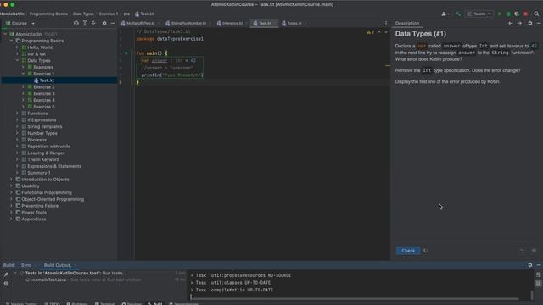This screenshot has width=543, height=305.
Task: Click Programming Basics breadcrumb
Action: (x=48, y=14)
